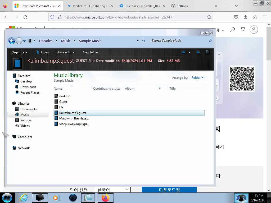Sort by Album column header
The image size is (271, 203).
click(x=130, y=89)
